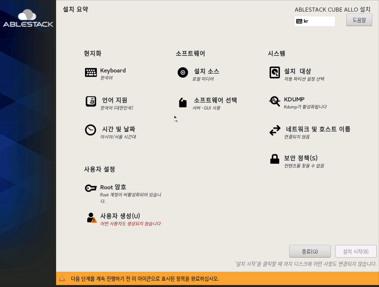The image size is (379, 287).
Task: Click status text 서버 - GUI 사용
Action: click(206, 108)
